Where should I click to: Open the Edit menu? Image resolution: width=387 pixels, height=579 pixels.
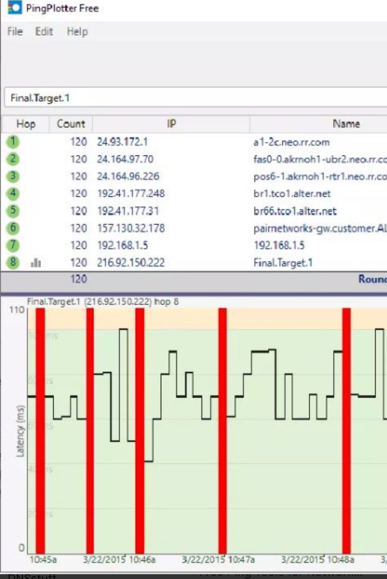click(44, 31)
